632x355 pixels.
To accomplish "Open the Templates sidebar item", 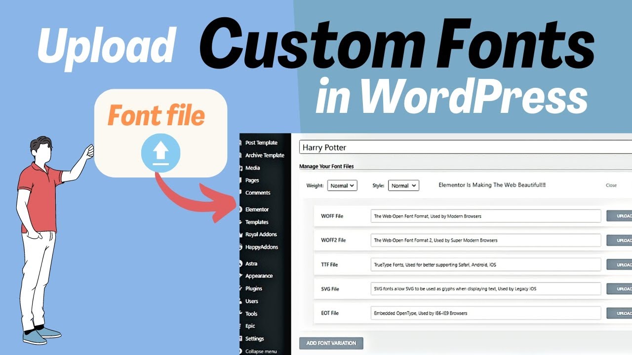I will (257, 222).
